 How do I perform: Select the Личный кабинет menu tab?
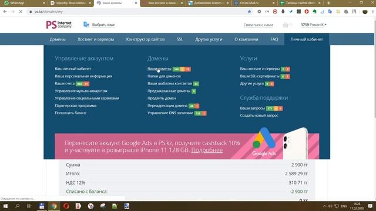(307, 39)
